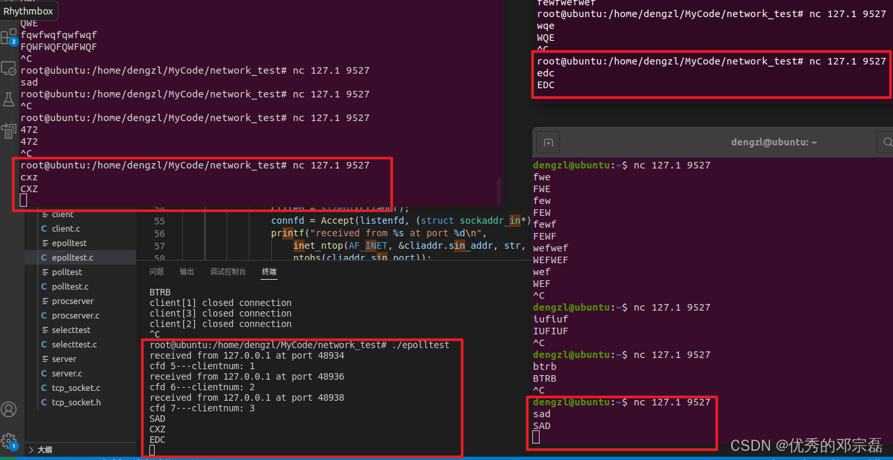Image resolution: width=893 pixels, height=460 pixels.
Task: Click new tab button in dengzl terminal
Action: (x=548, y=142)
